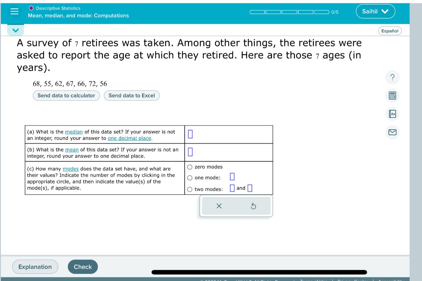The width and height of the screenshot is (422, 281).
Task: Open the on-screen calculator icon
Action: [x=392, y=95]
